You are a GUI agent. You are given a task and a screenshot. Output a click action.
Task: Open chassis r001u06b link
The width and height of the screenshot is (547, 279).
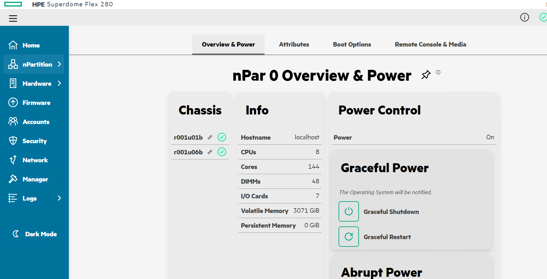[188, 152]
